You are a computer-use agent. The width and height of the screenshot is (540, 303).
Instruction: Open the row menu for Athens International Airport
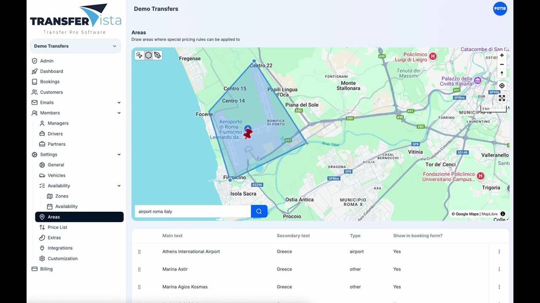point(499,252)
